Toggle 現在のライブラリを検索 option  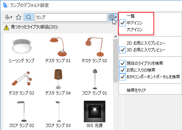click(123, 63)
